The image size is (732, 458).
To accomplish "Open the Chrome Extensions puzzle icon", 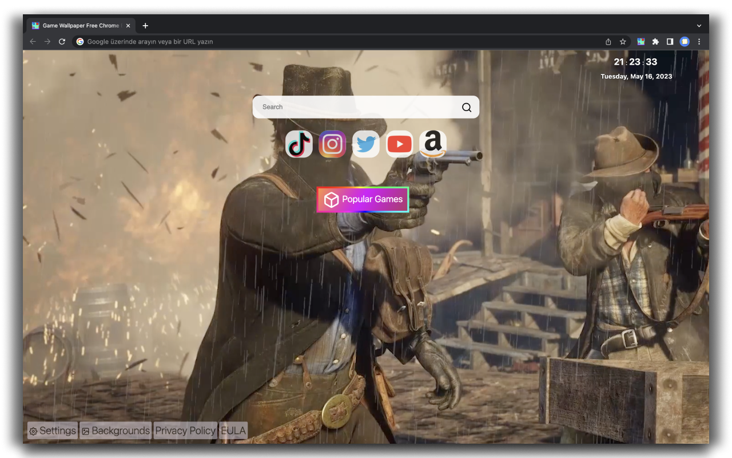I will [x=655, y=41].
